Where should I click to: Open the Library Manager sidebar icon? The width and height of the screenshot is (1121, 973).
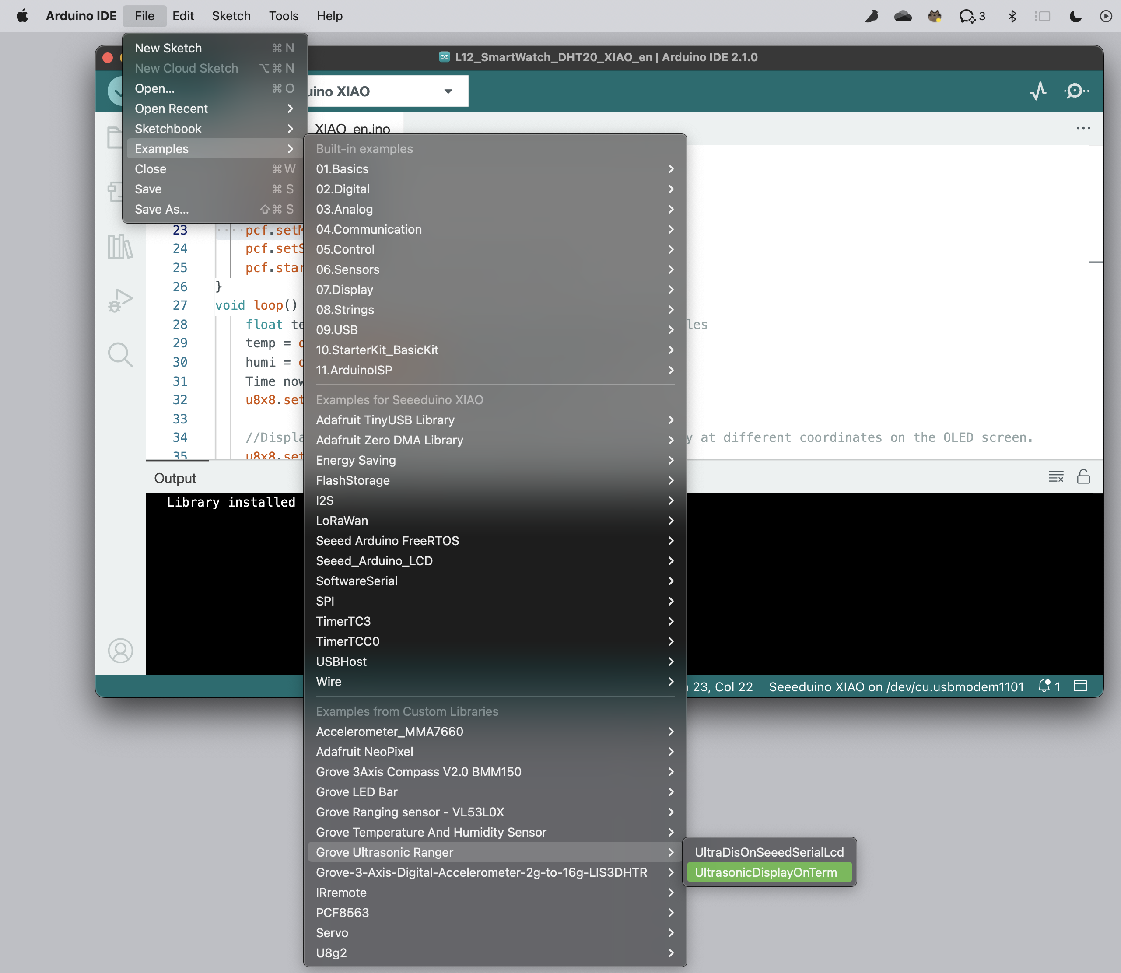120,247
